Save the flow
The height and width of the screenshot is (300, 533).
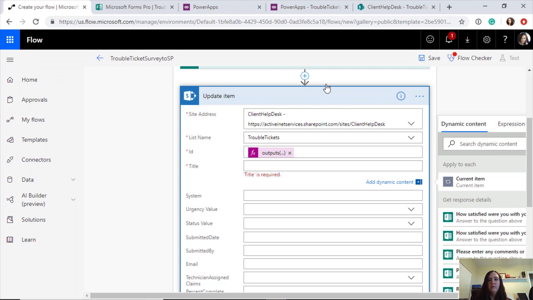[429, 58]
